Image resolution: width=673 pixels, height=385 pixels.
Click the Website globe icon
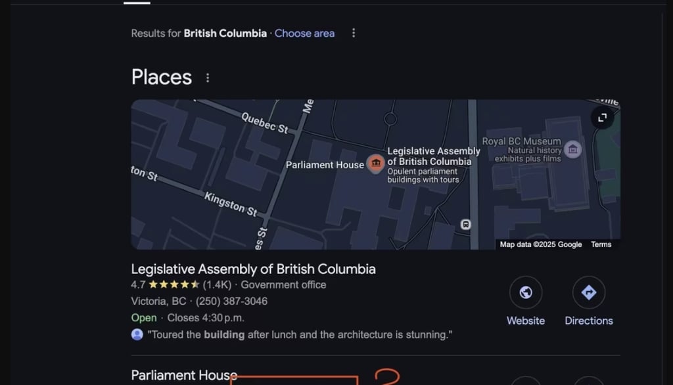click(526, 292)
